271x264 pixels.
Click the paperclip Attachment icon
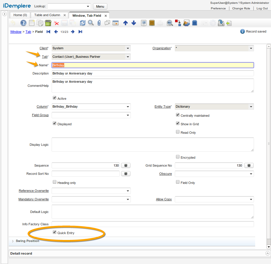[x=99, y=23]
